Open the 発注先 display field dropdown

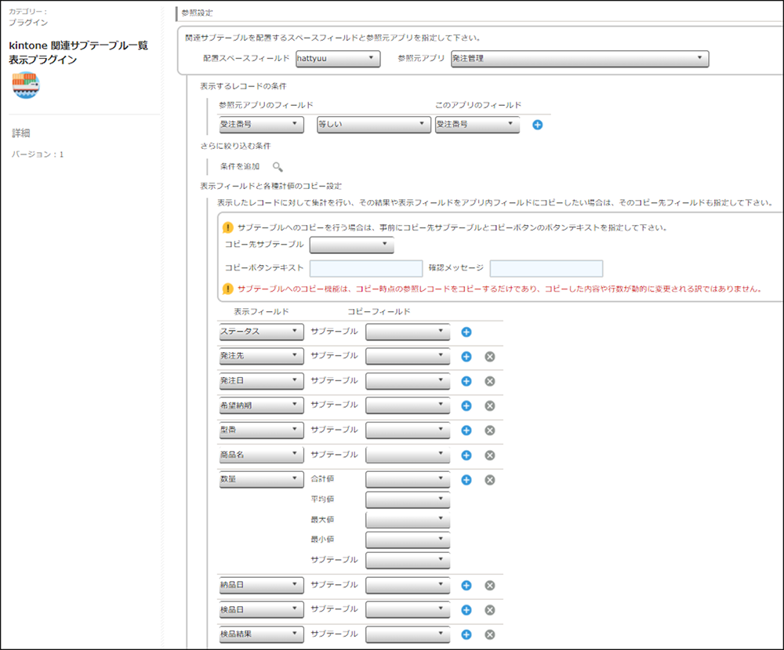[x=262, y=356]
